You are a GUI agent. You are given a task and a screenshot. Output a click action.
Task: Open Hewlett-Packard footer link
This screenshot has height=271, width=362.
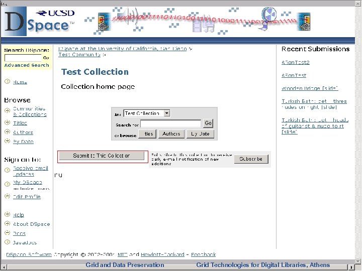162,254
